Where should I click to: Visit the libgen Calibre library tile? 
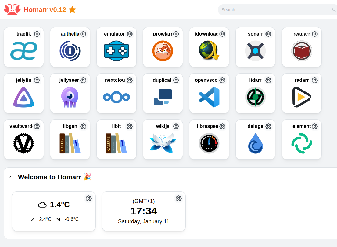(x=70, y=143)
